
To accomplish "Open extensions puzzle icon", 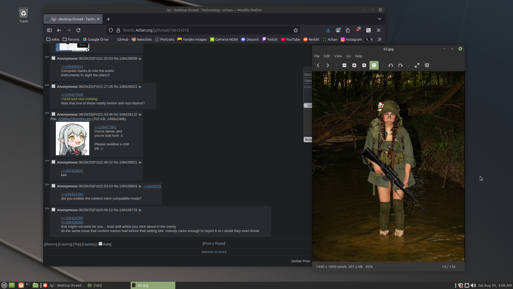I will click(348, 30).
